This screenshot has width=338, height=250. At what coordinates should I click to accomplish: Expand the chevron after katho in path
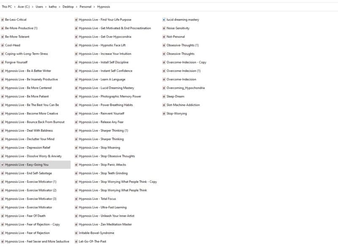pyautogui.click(x=60, y=7)
